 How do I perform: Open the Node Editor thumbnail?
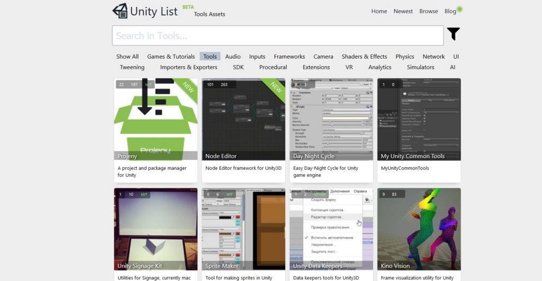pos(243,119)
